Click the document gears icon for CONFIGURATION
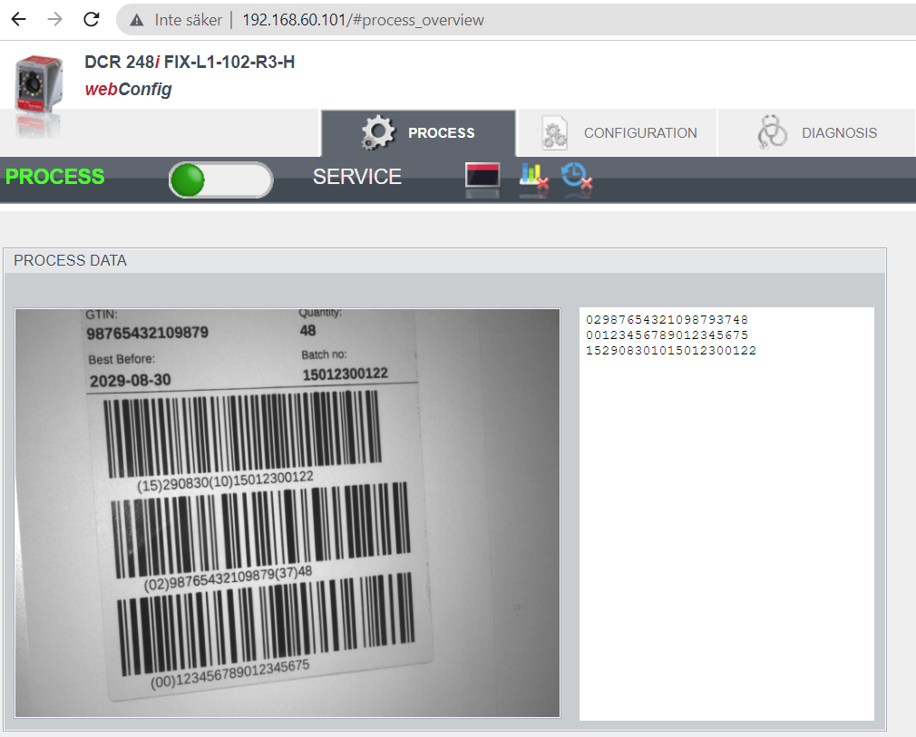 click(554, 133)
